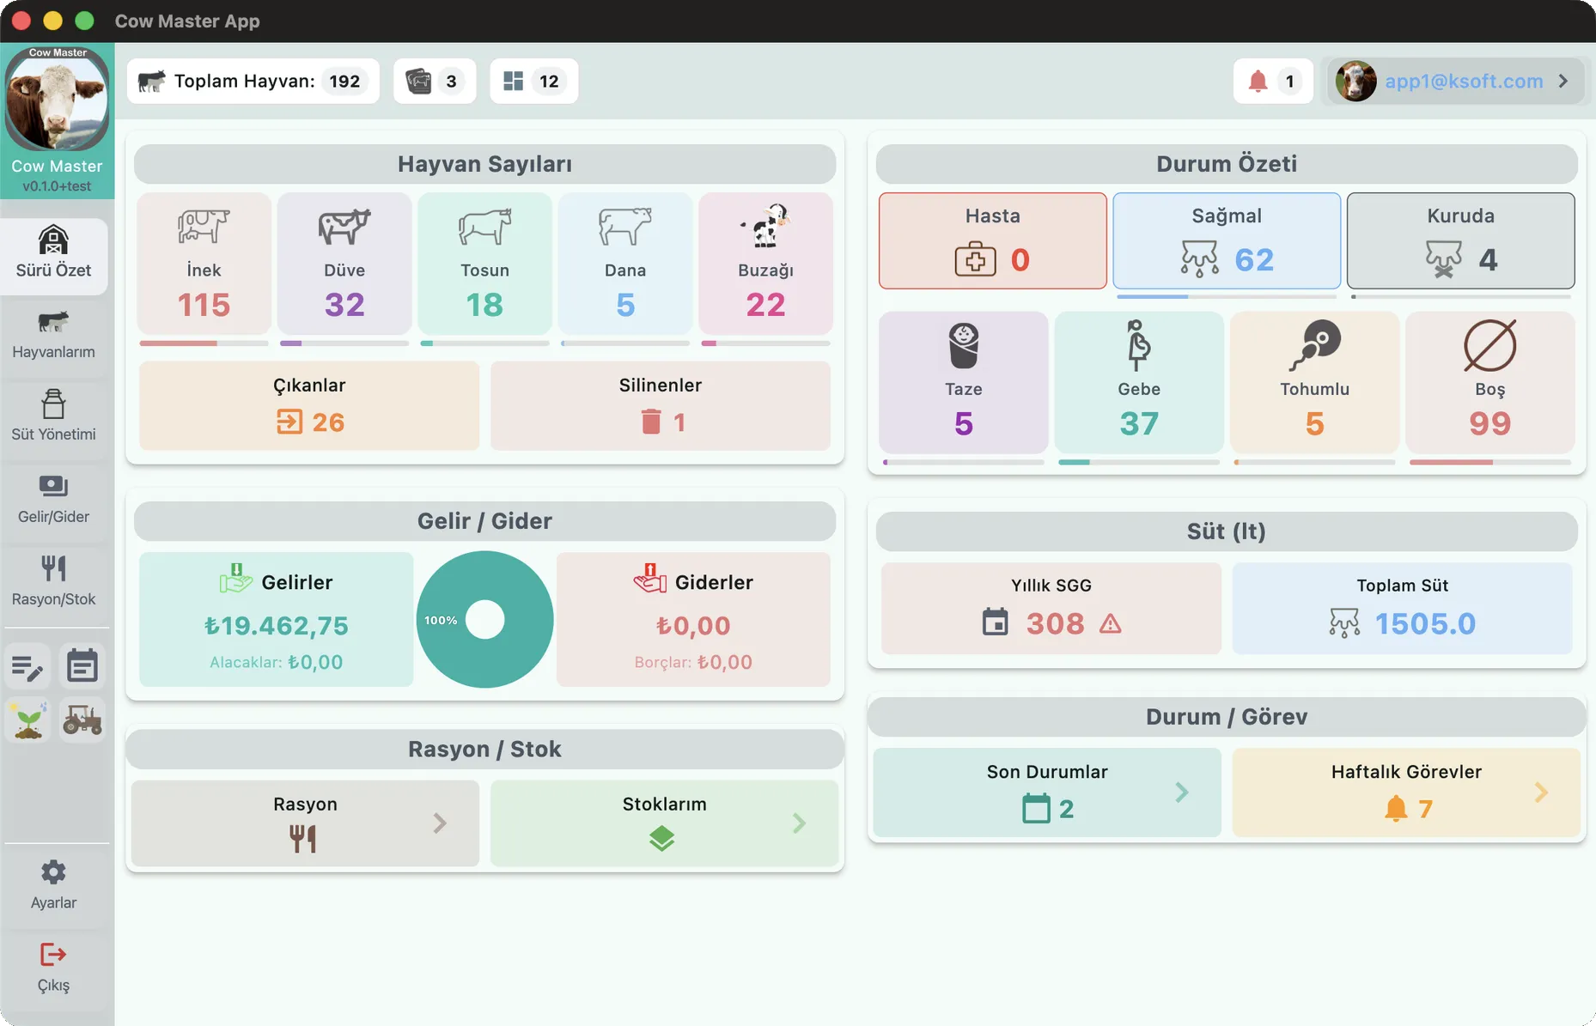Go to Hayvanlarım in the sidebar
This screenshot has height=1026, width=1596.
pyautogui.click(x=53, y=334)
